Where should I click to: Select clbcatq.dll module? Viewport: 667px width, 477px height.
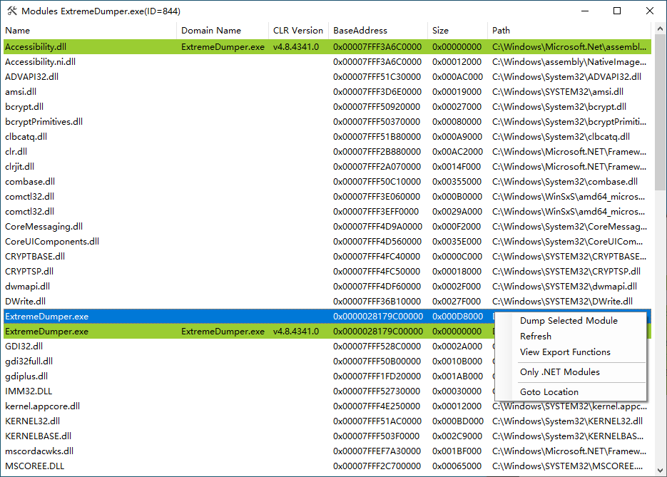point(327,136)
